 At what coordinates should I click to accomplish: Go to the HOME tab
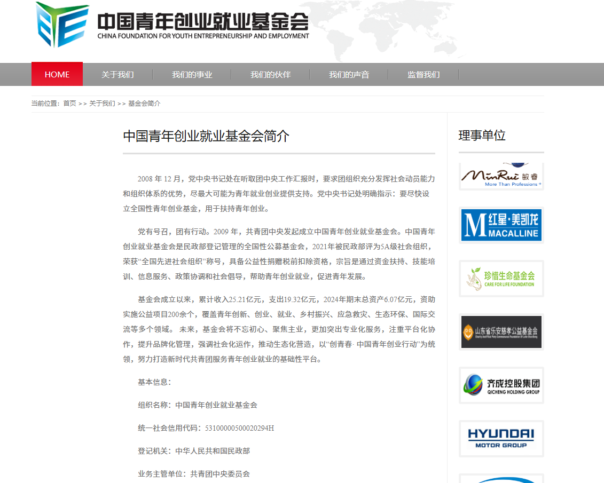(x=57, y=74)
